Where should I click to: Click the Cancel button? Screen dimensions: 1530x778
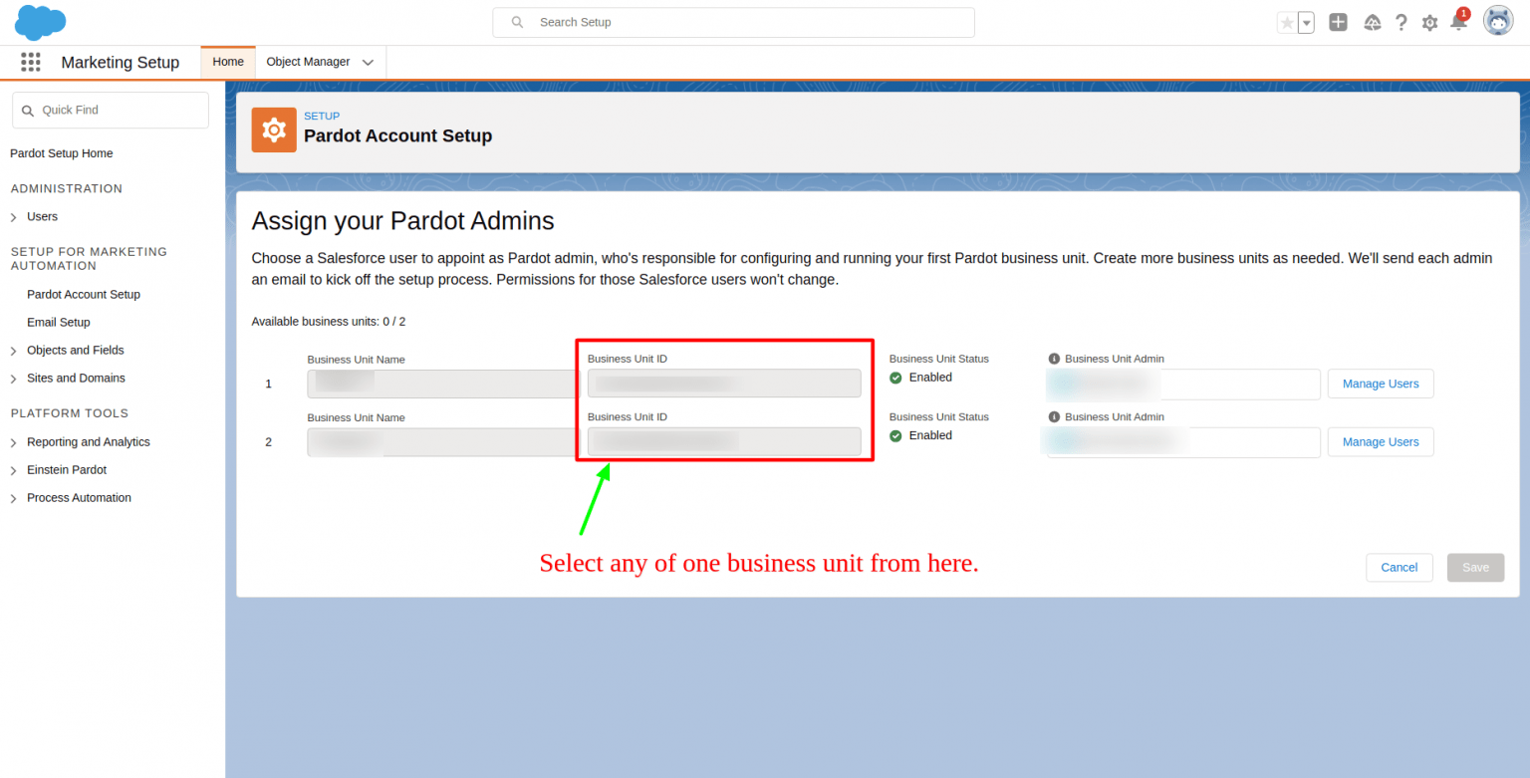click(x=1400, y=567)
